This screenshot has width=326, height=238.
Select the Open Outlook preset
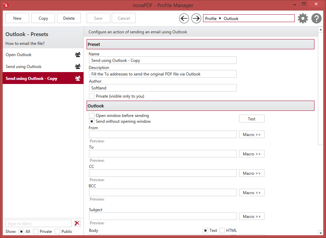(43, 54)
